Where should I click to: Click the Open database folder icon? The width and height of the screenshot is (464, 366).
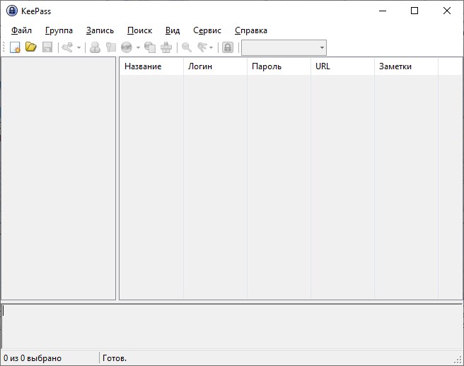click(x=30, y=47)
